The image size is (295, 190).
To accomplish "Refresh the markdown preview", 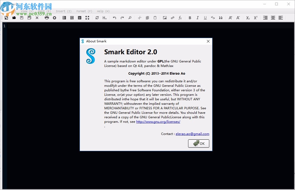I will tap(97, 18).
